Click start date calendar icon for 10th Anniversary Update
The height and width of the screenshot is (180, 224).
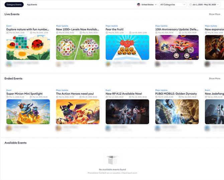point(156,33)
